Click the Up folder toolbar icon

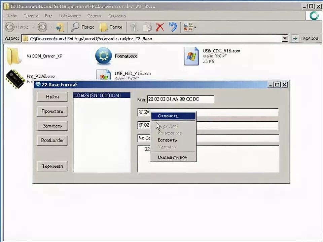[60, 27]
